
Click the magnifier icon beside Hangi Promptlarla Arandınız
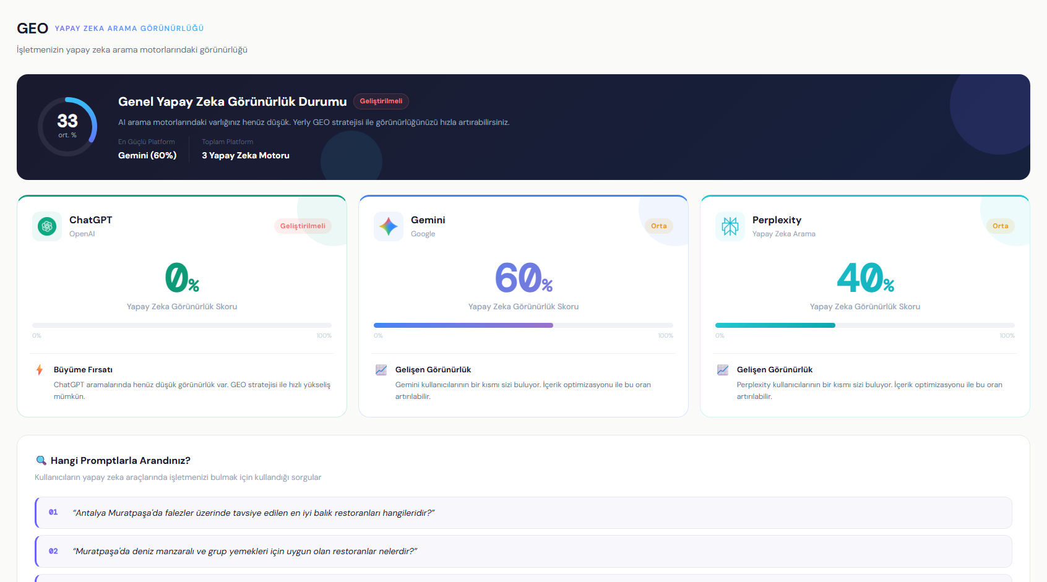(x=41, y=460)
